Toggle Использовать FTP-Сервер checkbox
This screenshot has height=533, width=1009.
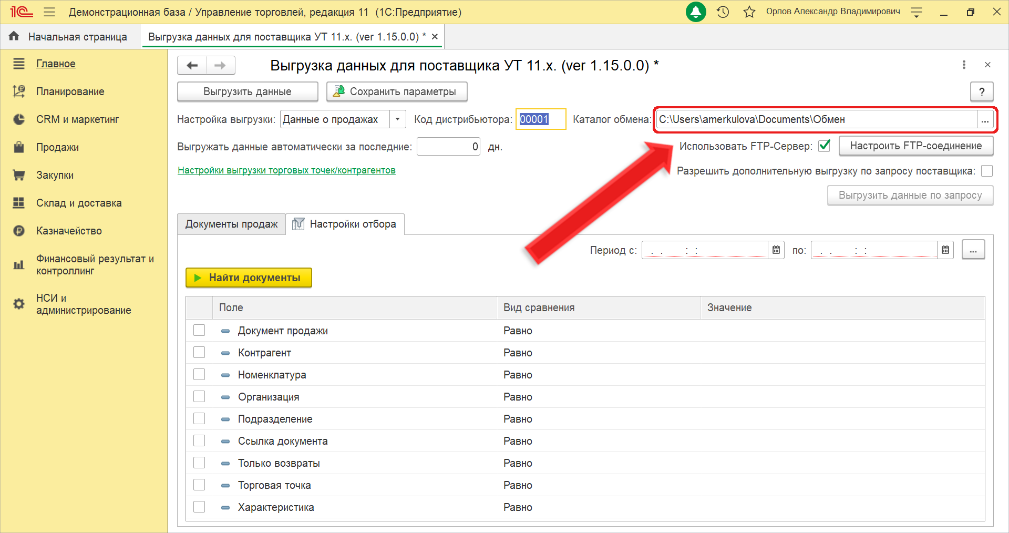point(825,146)
